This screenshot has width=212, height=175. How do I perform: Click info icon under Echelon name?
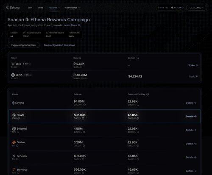tap(17, 159)
